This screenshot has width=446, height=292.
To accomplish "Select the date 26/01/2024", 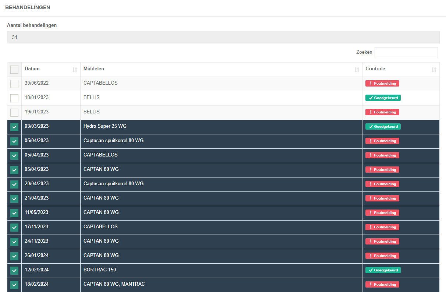I will tap(36, 256).
